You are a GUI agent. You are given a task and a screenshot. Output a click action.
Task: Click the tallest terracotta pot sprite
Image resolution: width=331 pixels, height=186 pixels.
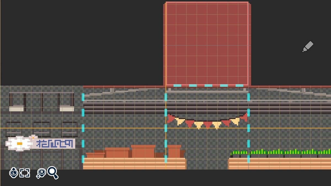143,151
